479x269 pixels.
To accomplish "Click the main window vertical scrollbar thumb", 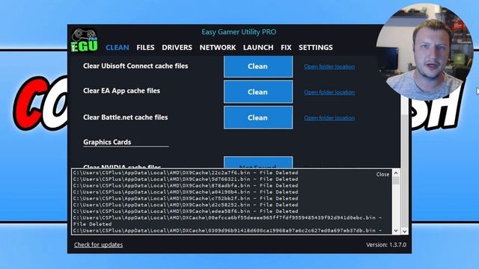I will [404, 171].
